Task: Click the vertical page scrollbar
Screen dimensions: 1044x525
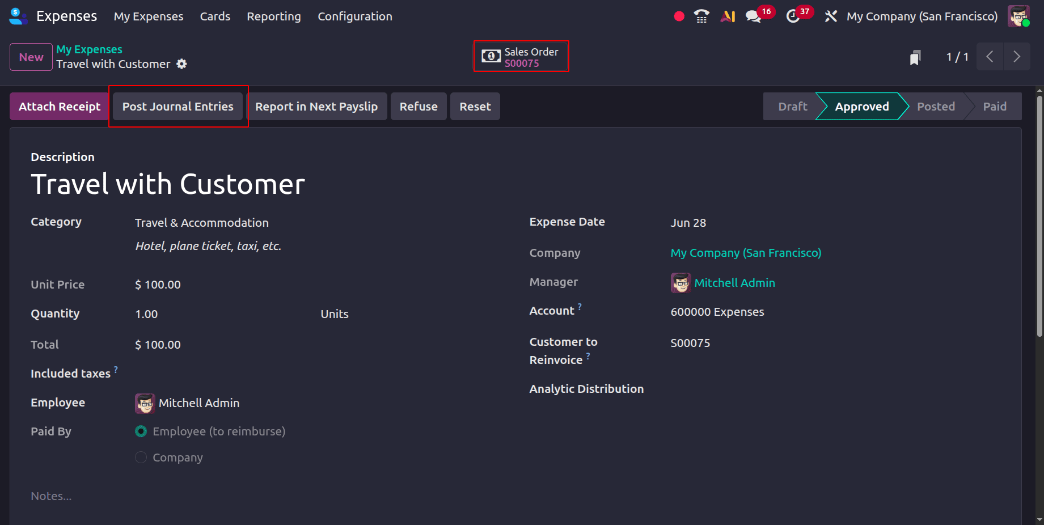Action: (x=1039, y=215)
